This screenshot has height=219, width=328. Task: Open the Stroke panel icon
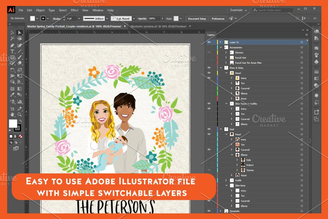pyautogui.click(x=316, y=72)
